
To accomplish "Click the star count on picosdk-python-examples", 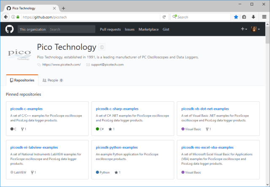I will [x=117, y=172].
